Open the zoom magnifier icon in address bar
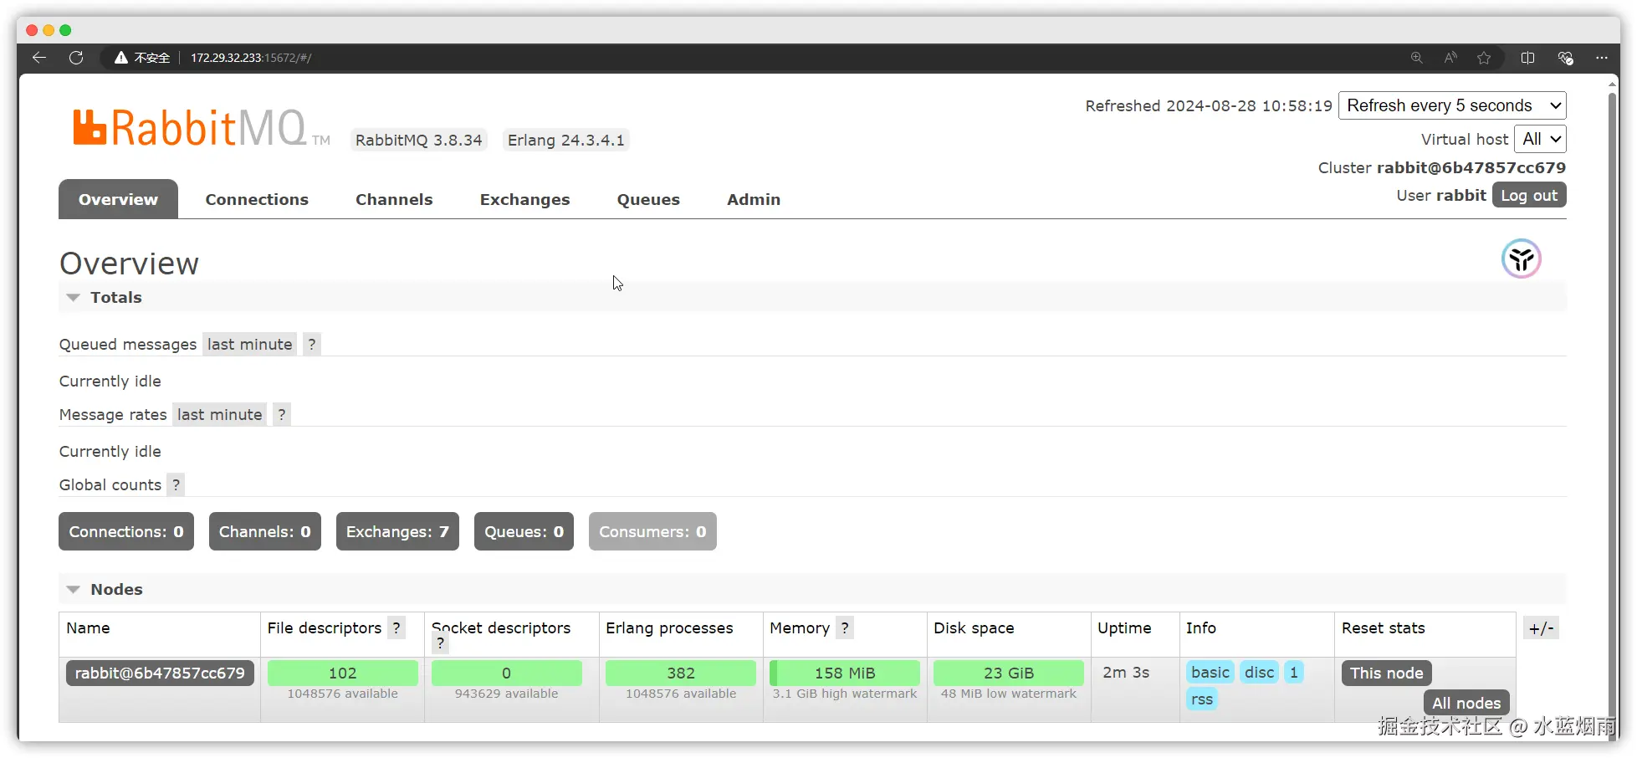 pyautogui.click(x=1416, y=58)
